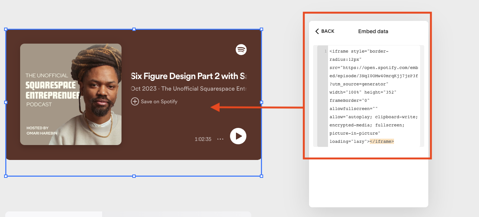Select the left-middle resize handle of block
The height and width of the screenshot is (217, 479).
pos(6,102)
